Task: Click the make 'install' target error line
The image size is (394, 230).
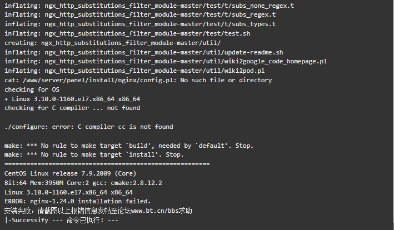Action: pos(94,154)
